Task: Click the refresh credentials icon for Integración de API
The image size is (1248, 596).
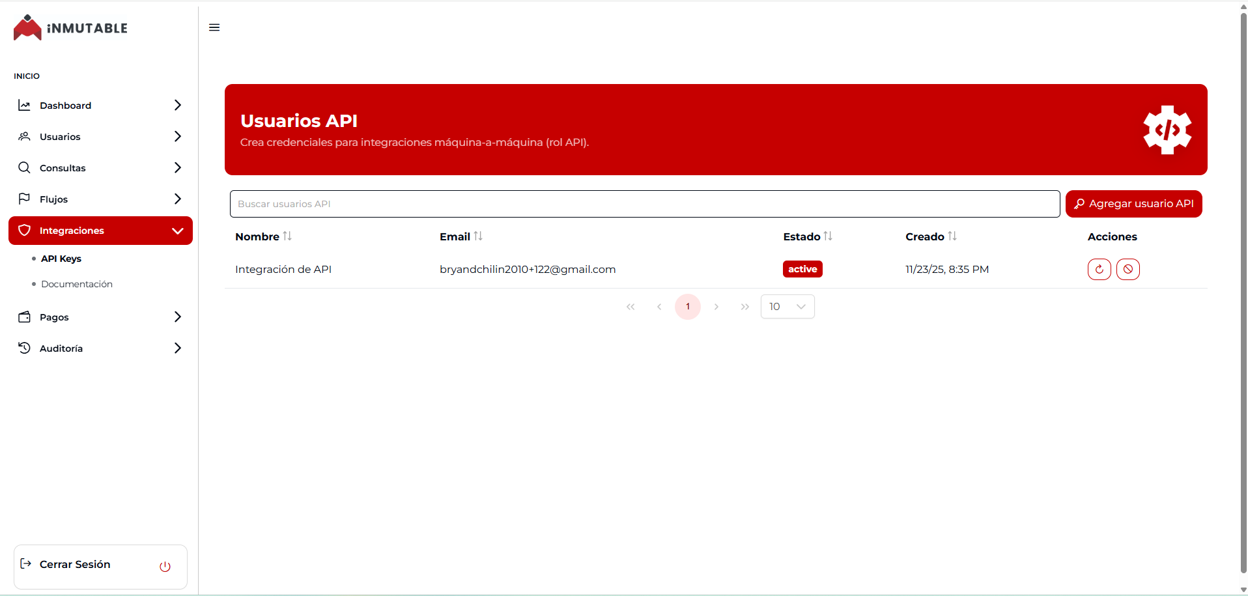Action: pos(1099,269)
